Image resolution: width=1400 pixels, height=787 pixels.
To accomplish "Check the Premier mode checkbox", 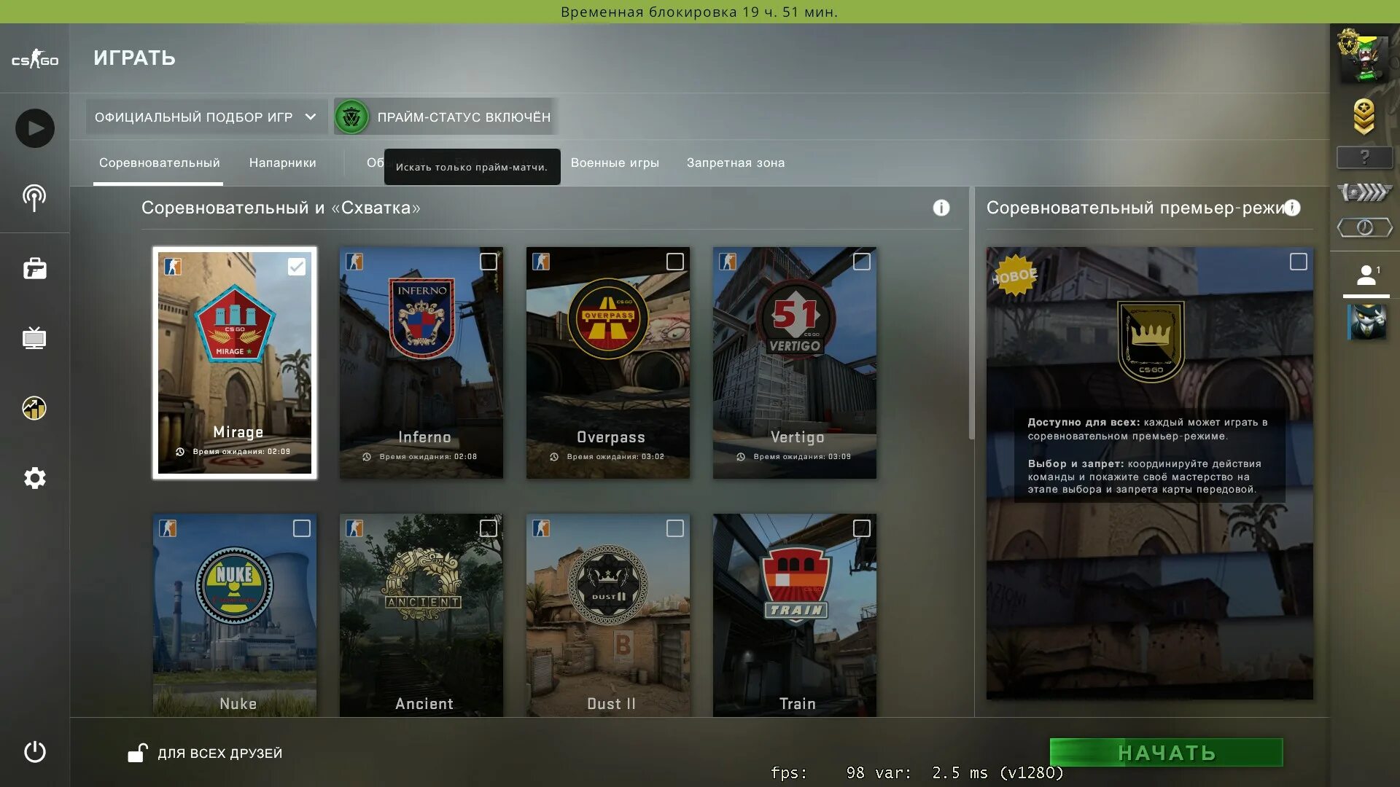I will pyautogui.click(x=1299, y=262).
